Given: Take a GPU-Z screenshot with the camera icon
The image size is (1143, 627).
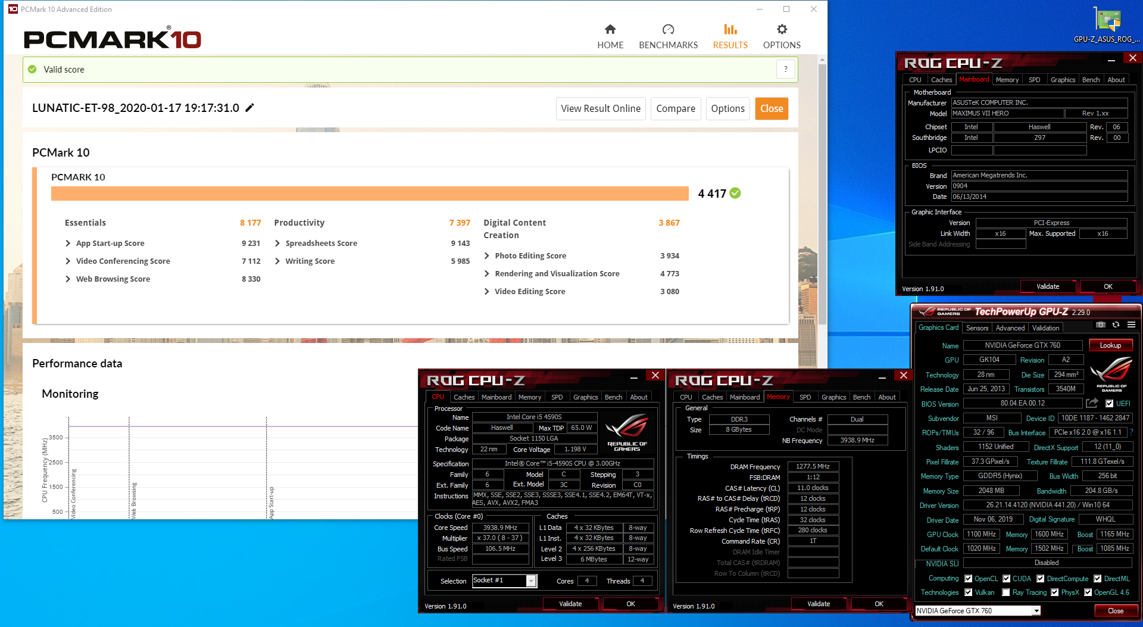Looking at the screenshot, I should [x=1100, y=325].
